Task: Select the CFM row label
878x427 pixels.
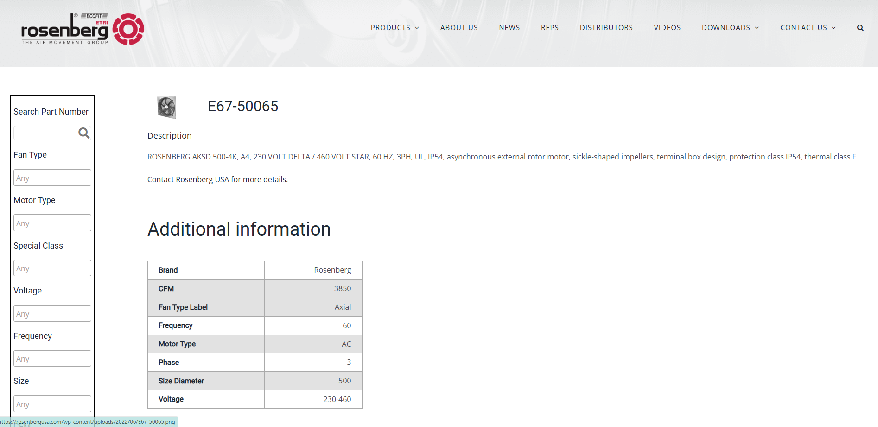Action: point(166,289)
